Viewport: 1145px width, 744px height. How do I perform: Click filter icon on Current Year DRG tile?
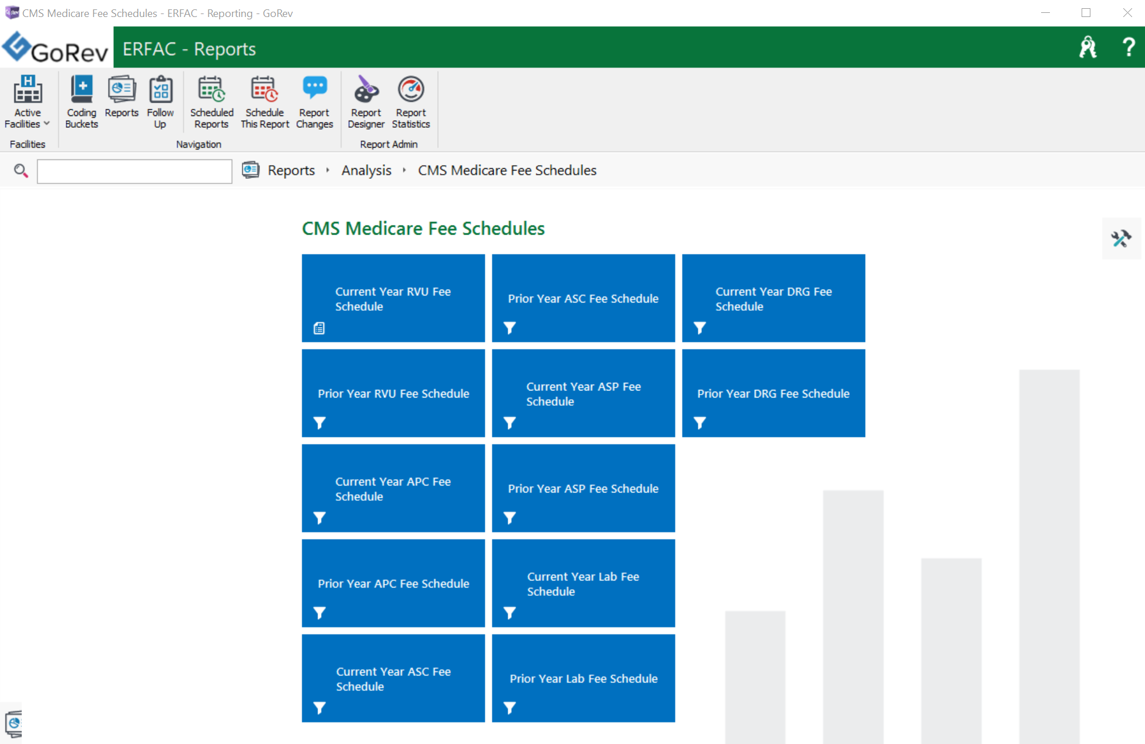pos(700,328)
